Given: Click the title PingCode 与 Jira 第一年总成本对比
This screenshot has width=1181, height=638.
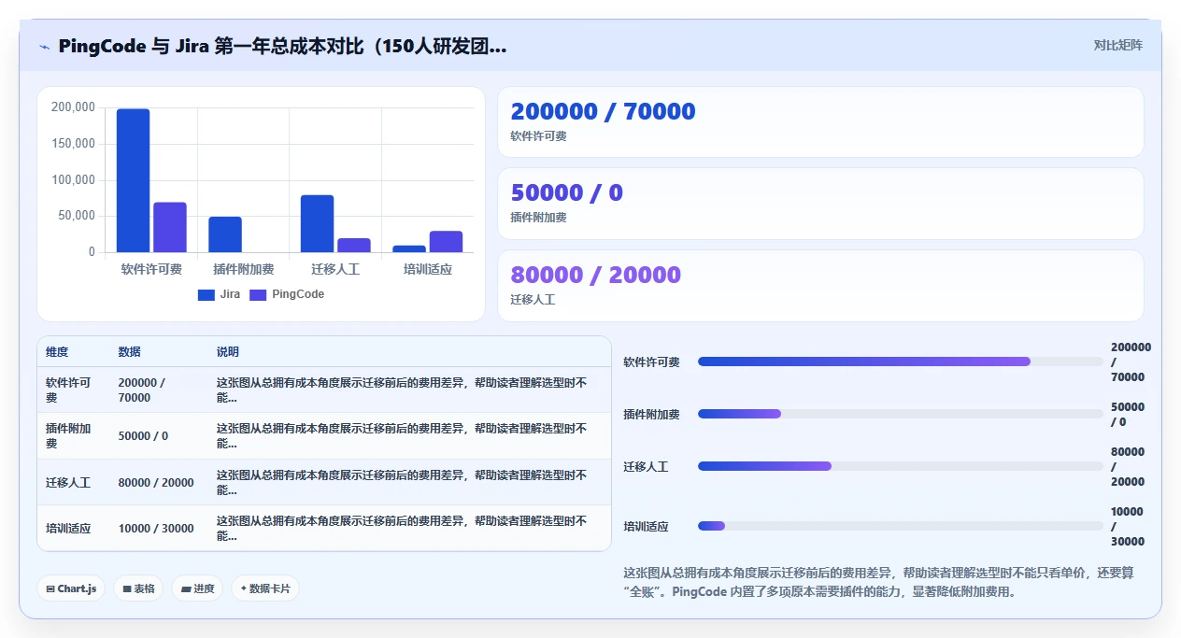Looking at the screenshot, I should (x=282, y=47).
